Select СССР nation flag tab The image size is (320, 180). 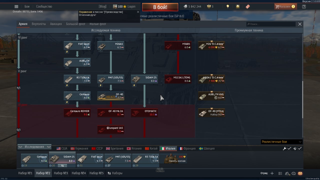(x=97, y=148)
